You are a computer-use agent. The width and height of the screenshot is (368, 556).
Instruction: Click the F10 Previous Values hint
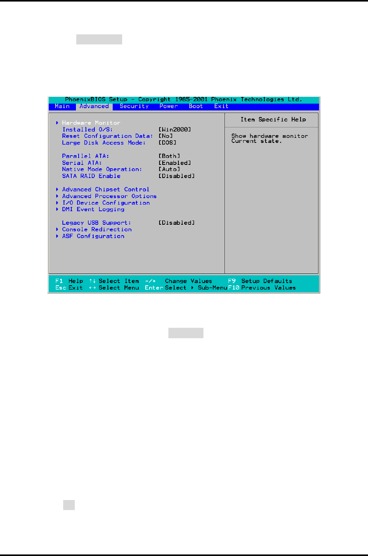[262, 288]
